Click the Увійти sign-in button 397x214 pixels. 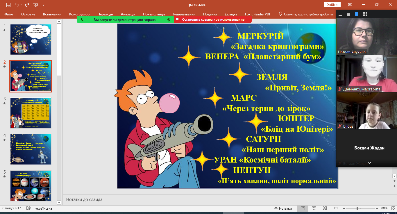(332, 5)
